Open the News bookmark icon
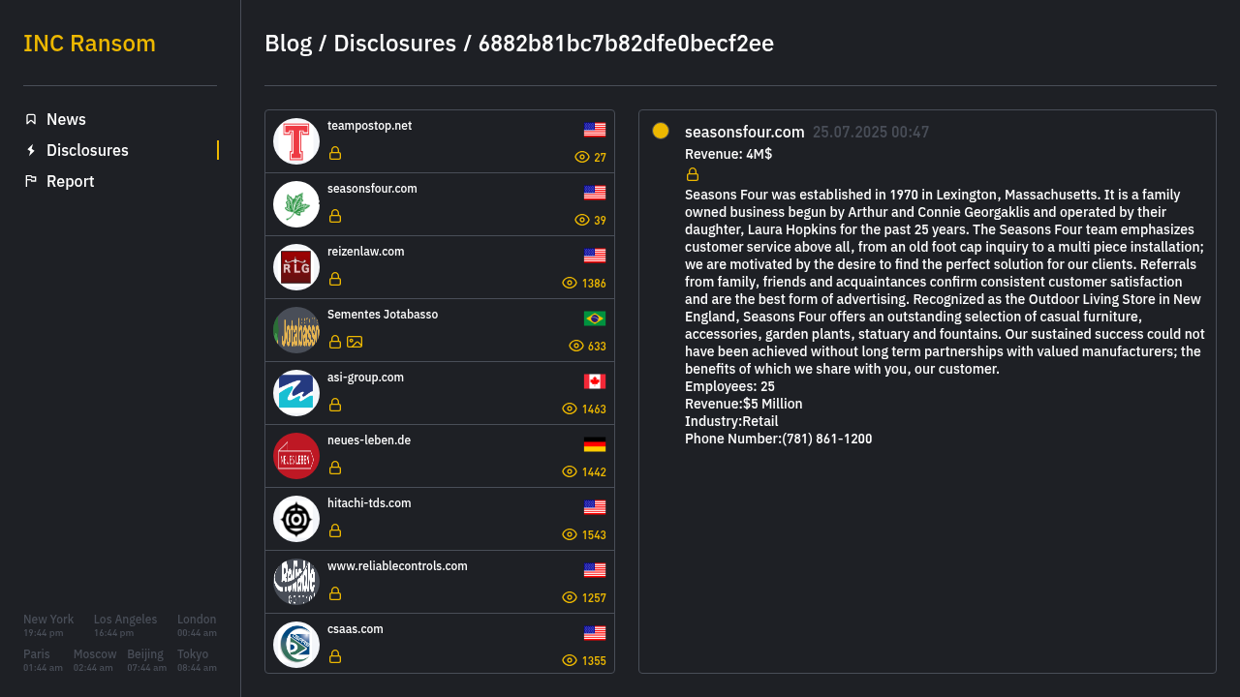 (31, 119)
